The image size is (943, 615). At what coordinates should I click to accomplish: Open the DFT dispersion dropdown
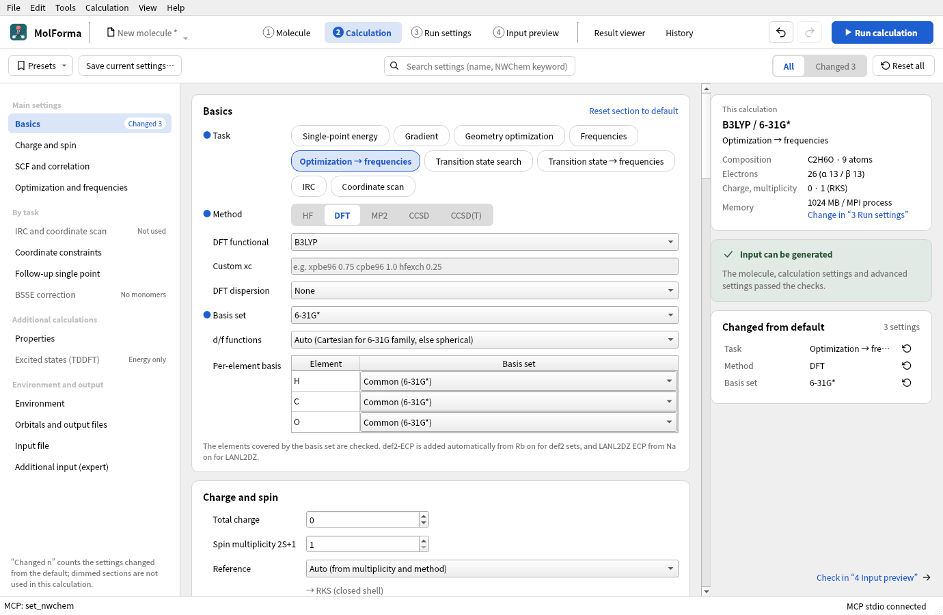pos(484,290)
